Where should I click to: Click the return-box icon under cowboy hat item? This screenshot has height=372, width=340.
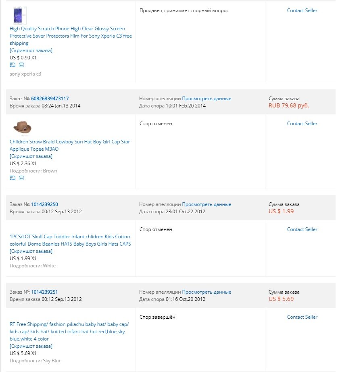click(21, 178)
